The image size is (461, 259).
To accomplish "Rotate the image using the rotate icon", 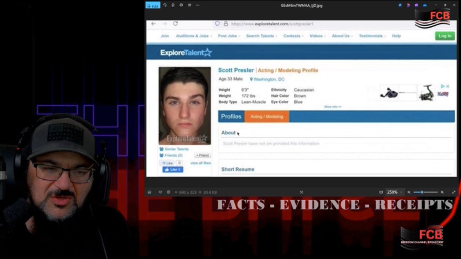I will coord(165,5).
